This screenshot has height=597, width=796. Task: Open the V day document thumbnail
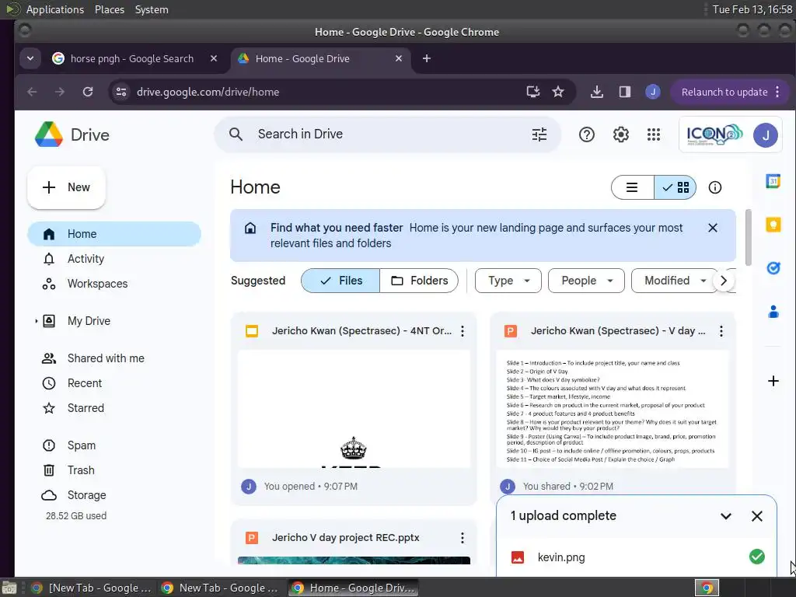pos(613,409)
